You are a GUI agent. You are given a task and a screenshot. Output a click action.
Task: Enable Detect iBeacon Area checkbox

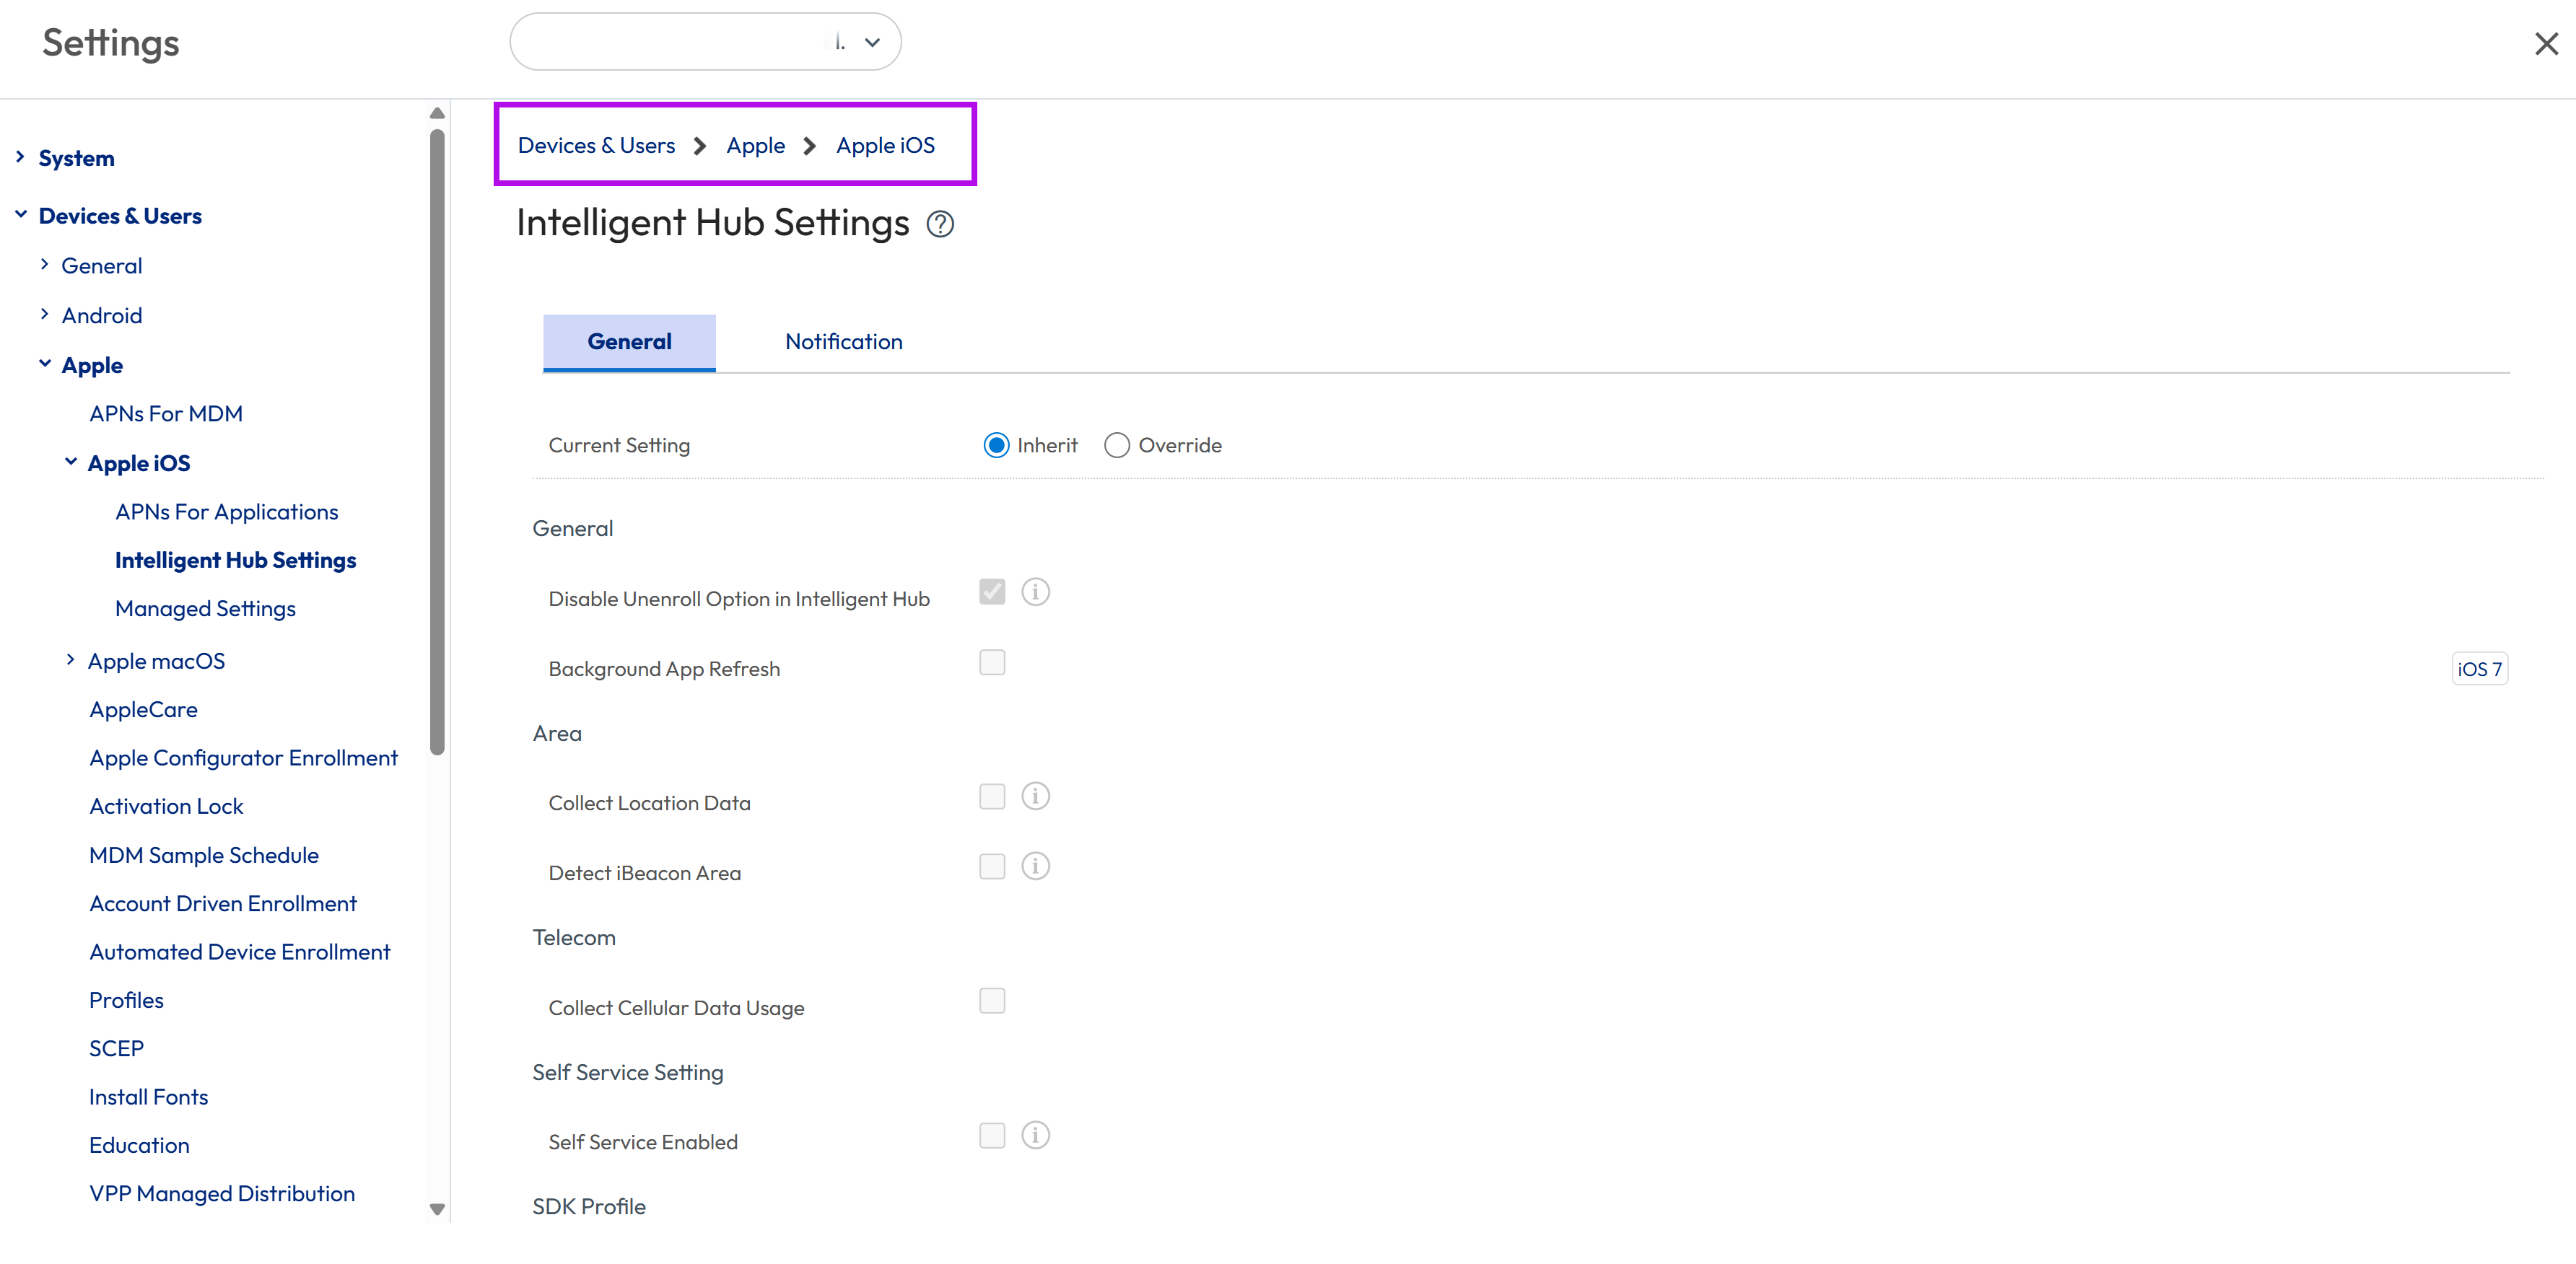[x=992, y=866]
